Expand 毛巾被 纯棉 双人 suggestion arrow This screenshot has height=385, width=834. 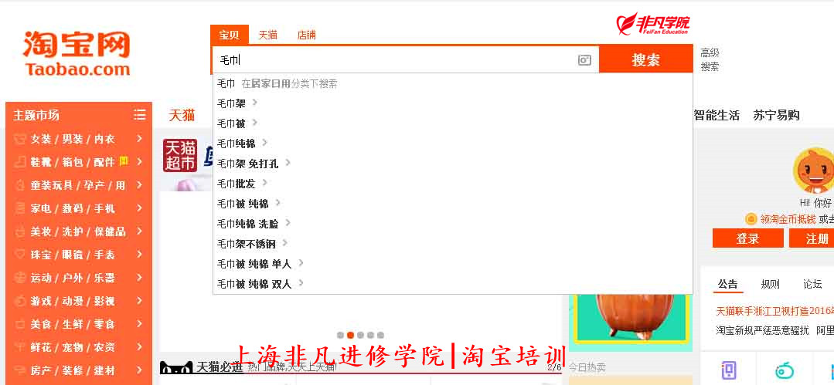pos(301,284)
